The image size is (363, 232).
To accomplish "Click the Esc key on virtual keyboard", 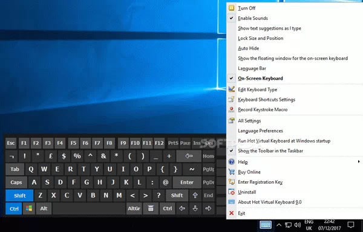I will [11, 143].
